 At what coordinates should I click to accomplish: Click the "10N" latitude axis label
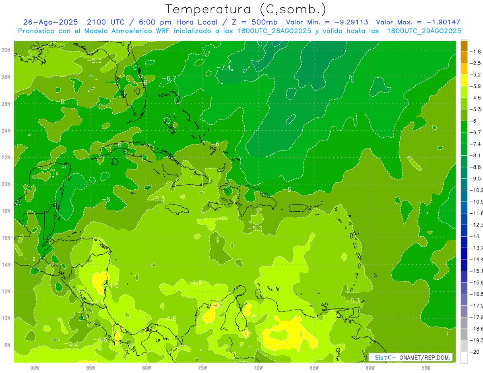point(7,318)
